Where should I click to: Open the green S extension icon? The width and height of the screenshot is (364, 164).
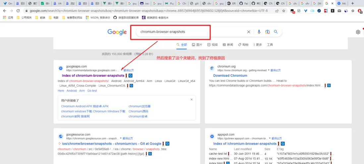(x=299, y=11)
